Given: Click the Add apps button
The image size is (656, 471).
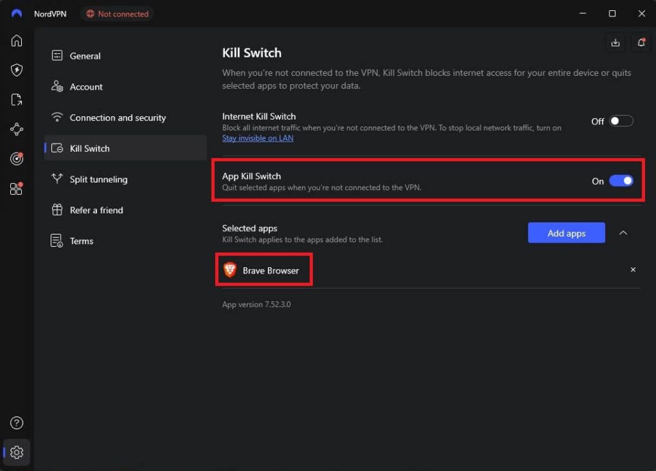Looking at the screenshot, I should tap(566, 233).
